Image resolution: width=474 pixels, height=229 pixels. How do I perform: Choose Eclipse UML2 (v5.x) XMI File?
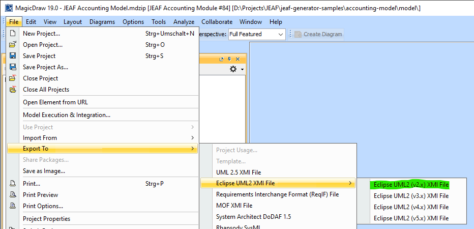pyautogui.click(x=411, y=218)
